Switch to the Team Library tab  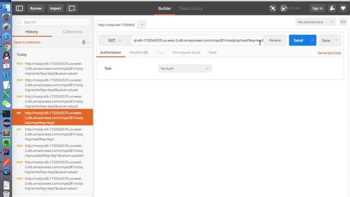191,9
